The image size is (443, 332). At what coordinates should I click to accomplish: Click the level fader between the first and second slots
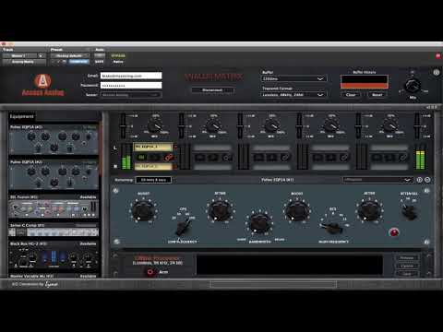click(182, 125)
